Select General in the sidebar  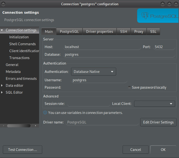click(x=12, y=65)
